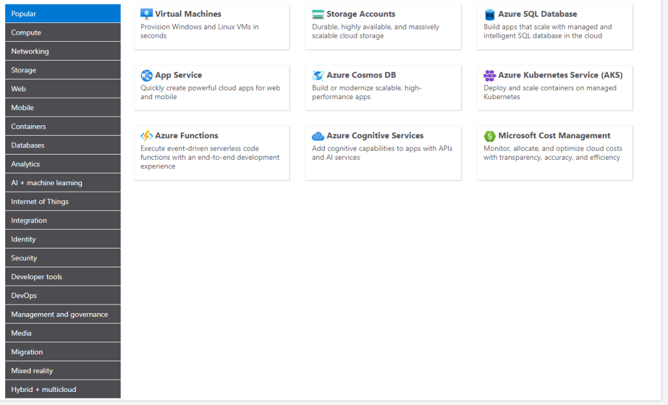Click the App Service globe icon
668x405 pixels.
pos(147,76)
